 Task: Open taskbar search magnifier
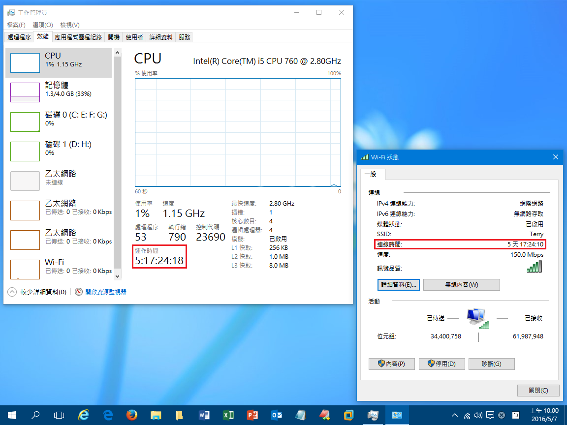pyautogui.click(x=35, y=415)
